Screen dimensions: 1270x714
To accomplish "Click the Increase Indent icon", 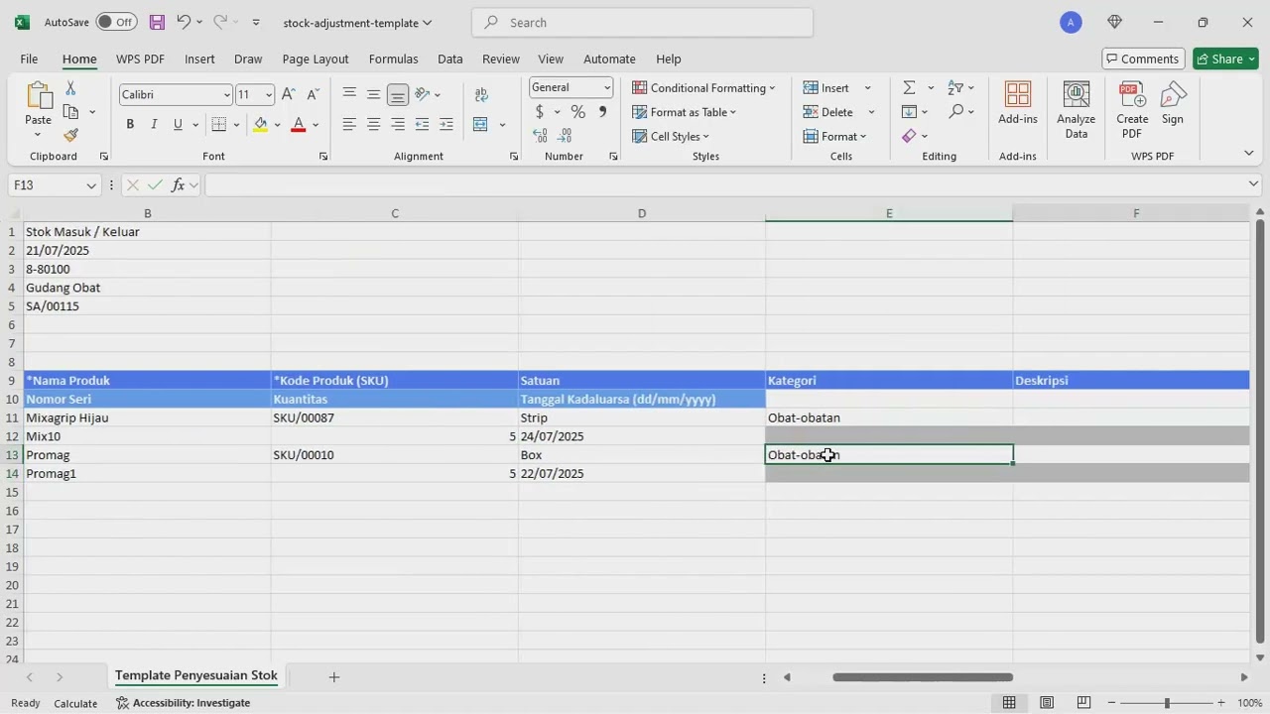I will (445, 124).
